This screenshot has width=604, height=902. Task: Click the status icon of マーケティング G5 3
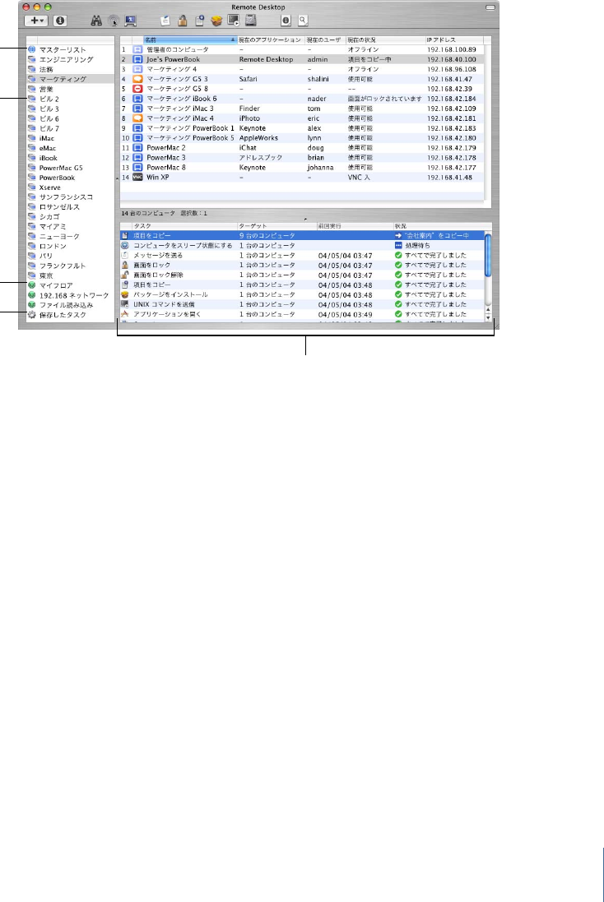pos(137,79)
